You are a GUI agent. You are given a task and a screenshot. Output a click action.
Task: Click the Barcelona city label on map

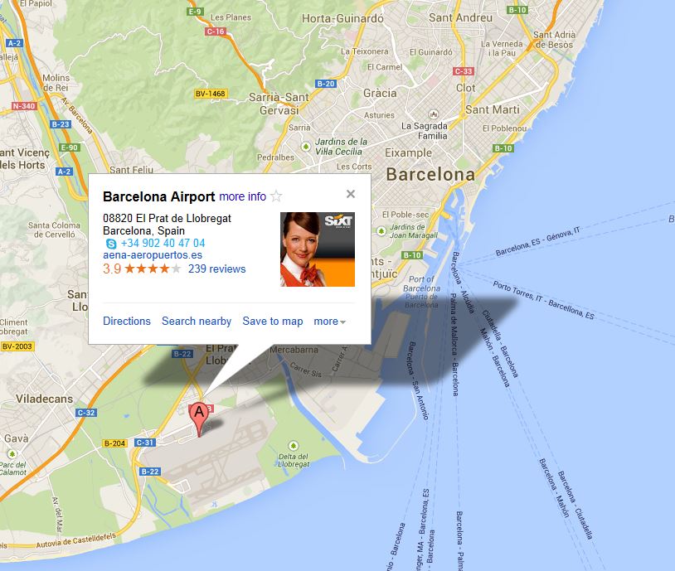click(x=430, y=174)
